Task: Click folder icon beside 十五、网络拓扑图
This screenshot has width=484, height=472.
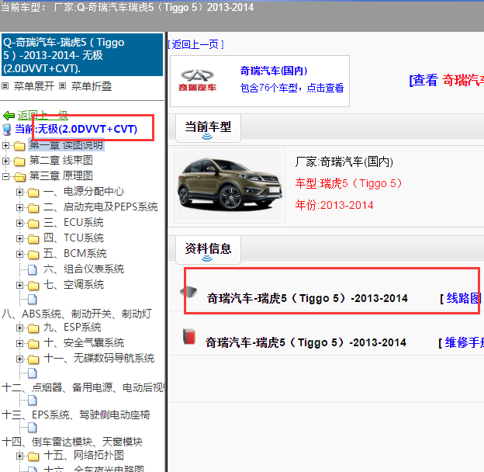Action: 33,456
